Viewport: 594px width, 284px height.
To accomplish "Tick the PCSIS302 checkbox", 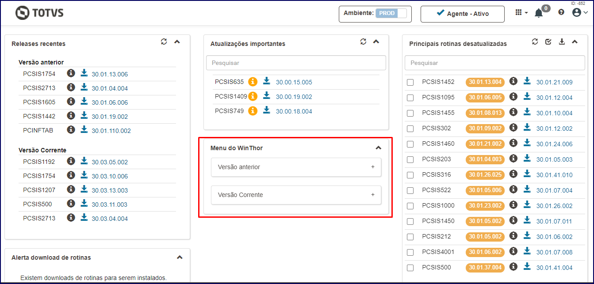I will (410, 129).
